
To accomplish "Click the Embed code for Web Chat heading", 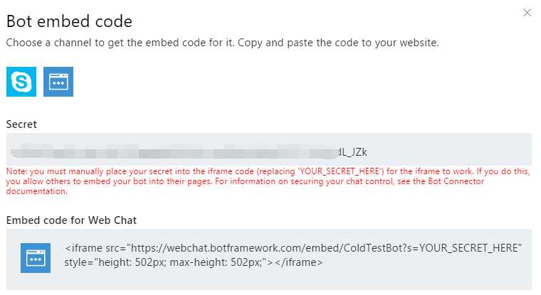I will 71,220.
